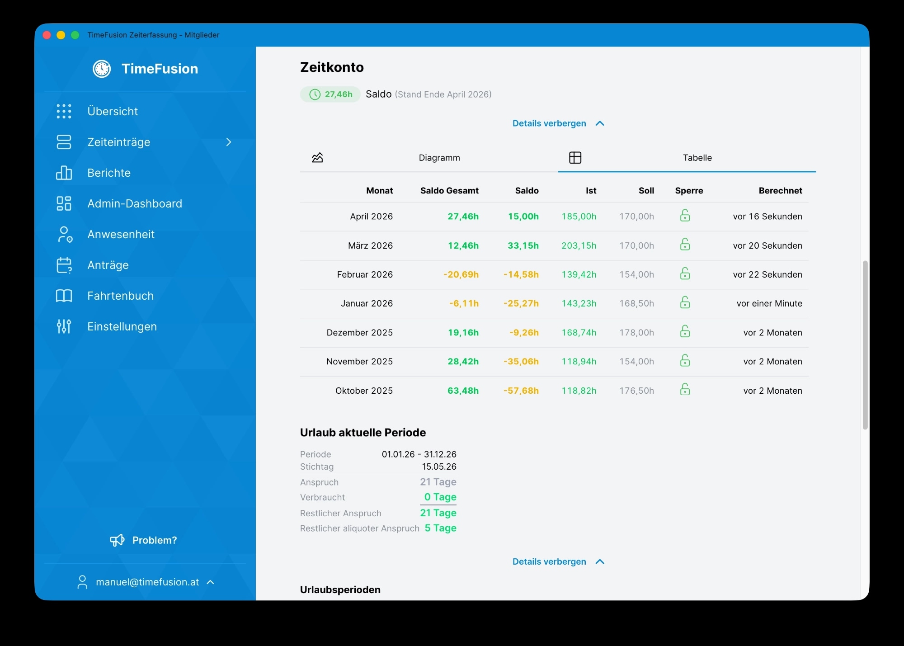The image size is (904, 646).
Task: Click Details verbergen under the Saldo
Action: pyautogui.click(x=549, y=123)
